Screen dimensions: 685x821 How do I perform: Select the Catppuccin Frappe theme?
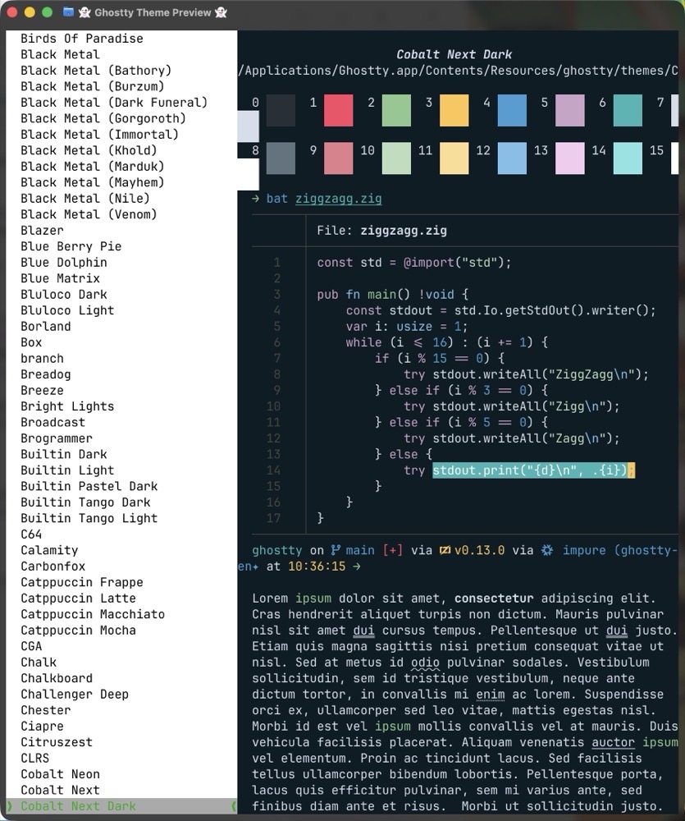tap(82, 582)
